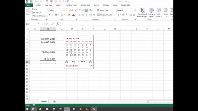
Task: Open the Font dialog launcher
Action: (x=76, y=19)
